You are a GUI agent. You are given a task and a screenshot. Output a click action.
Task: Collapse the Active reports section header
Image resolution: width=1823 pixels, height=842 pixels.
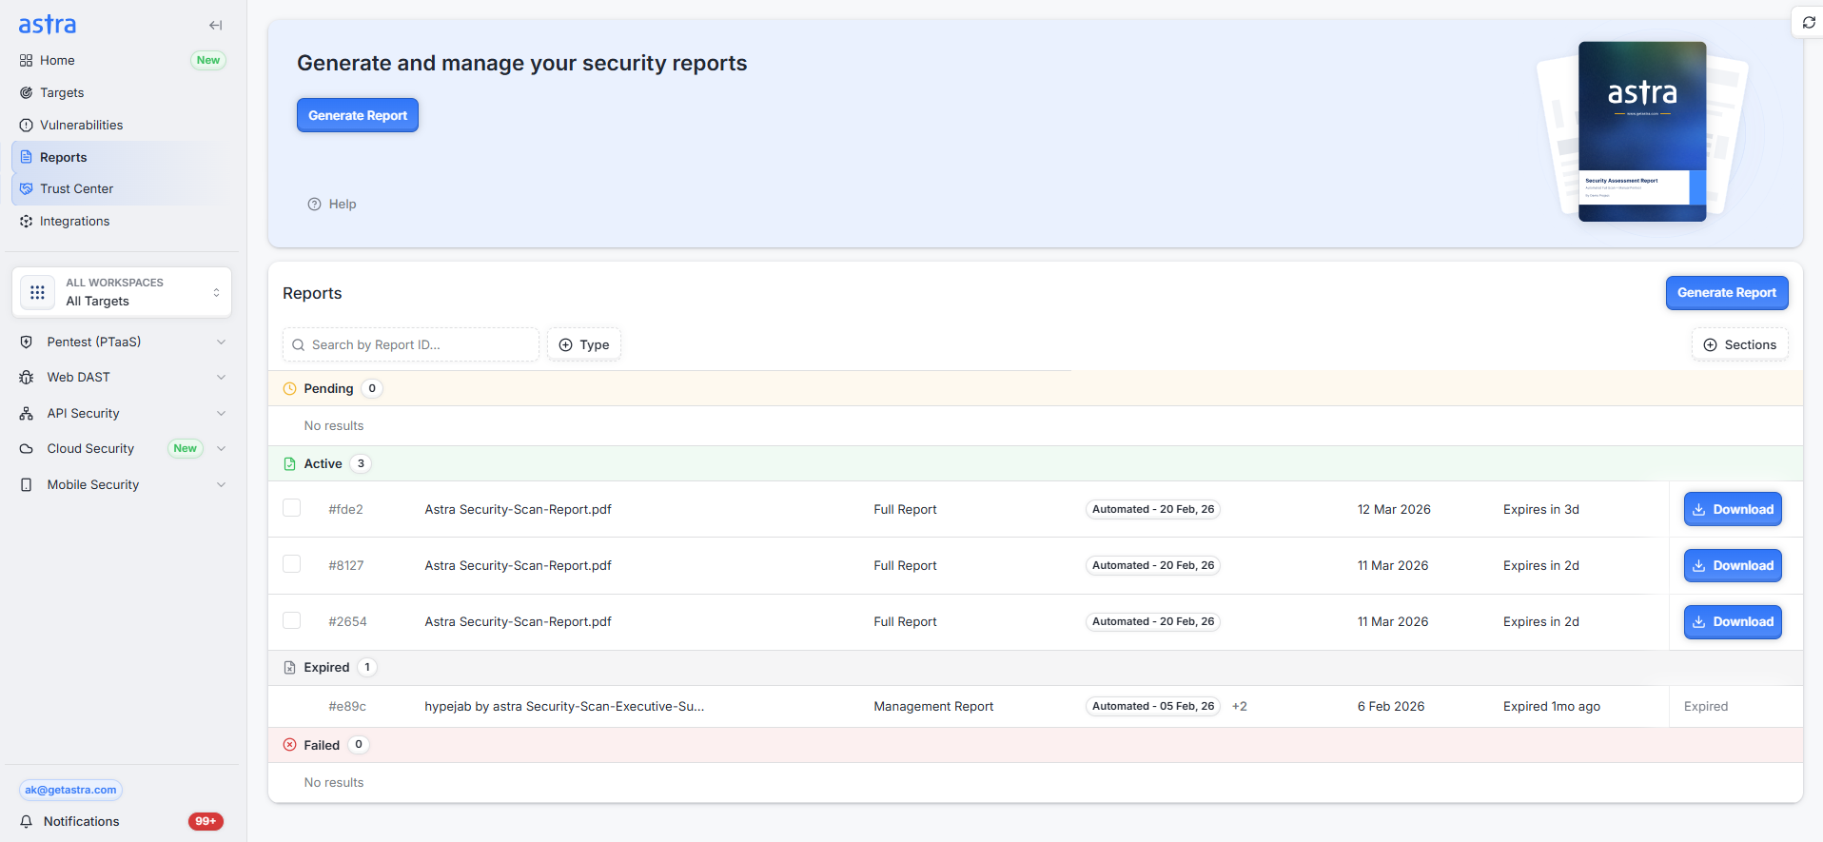(x=1035, y=463)
